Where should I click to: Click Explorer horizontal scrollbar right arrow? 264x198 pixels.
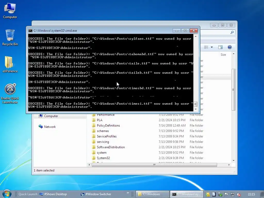click(x=229, y=165)
